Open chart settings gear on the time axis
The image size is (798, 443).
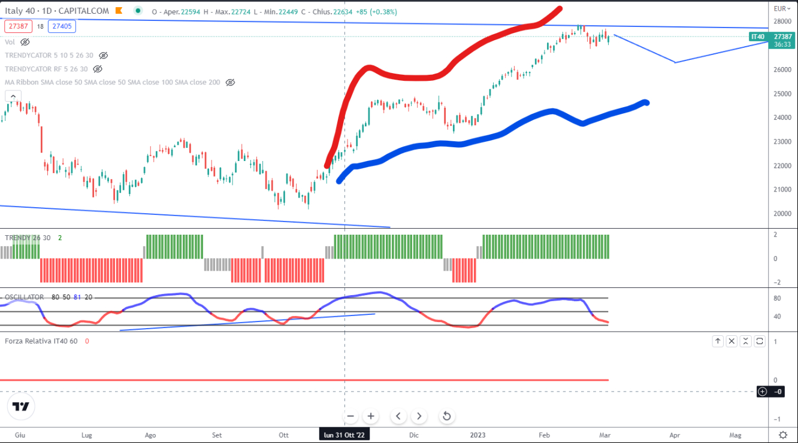tap(783, 435)
